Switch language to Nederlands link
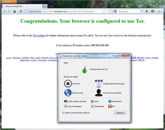Screen dimensions: 165x130 coord(25,60)
